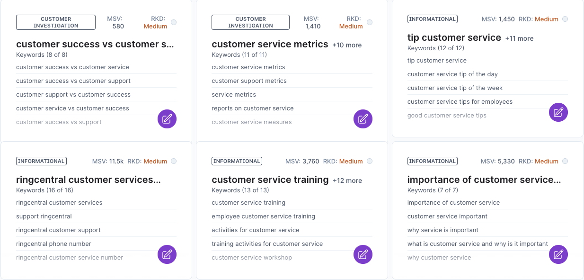Select the edit icon for tip customer service cluster
The image size is (584, 280).
pos(558,112)
